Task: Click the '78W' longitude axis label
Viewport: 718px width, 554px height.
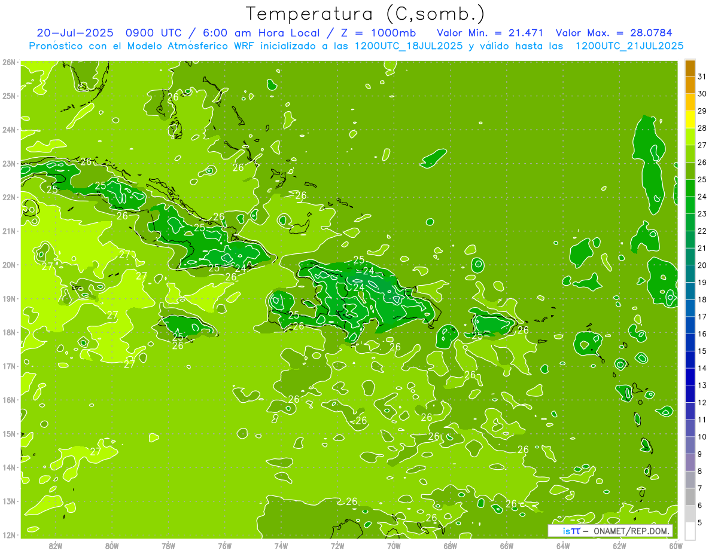Action: (168, 546)
